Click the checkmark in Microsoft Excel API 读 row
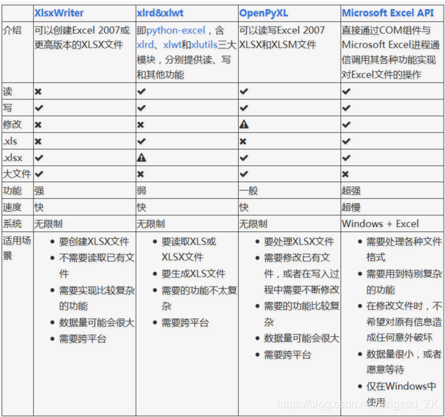Screen dimensions: 445x417 (x=346, y=92)
